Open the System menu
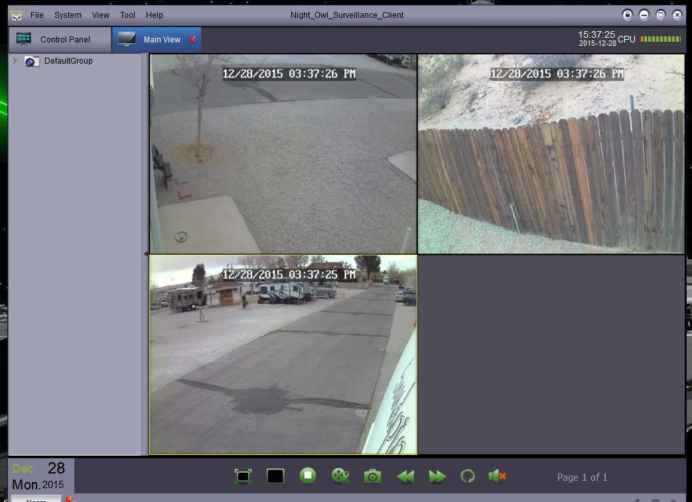692x502 pixels. (68, 15)
